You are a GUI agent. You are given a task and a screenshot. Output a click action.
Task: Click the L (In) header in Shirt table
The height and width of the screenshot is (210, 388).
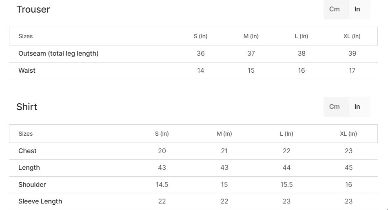click(x=286, y=134)
